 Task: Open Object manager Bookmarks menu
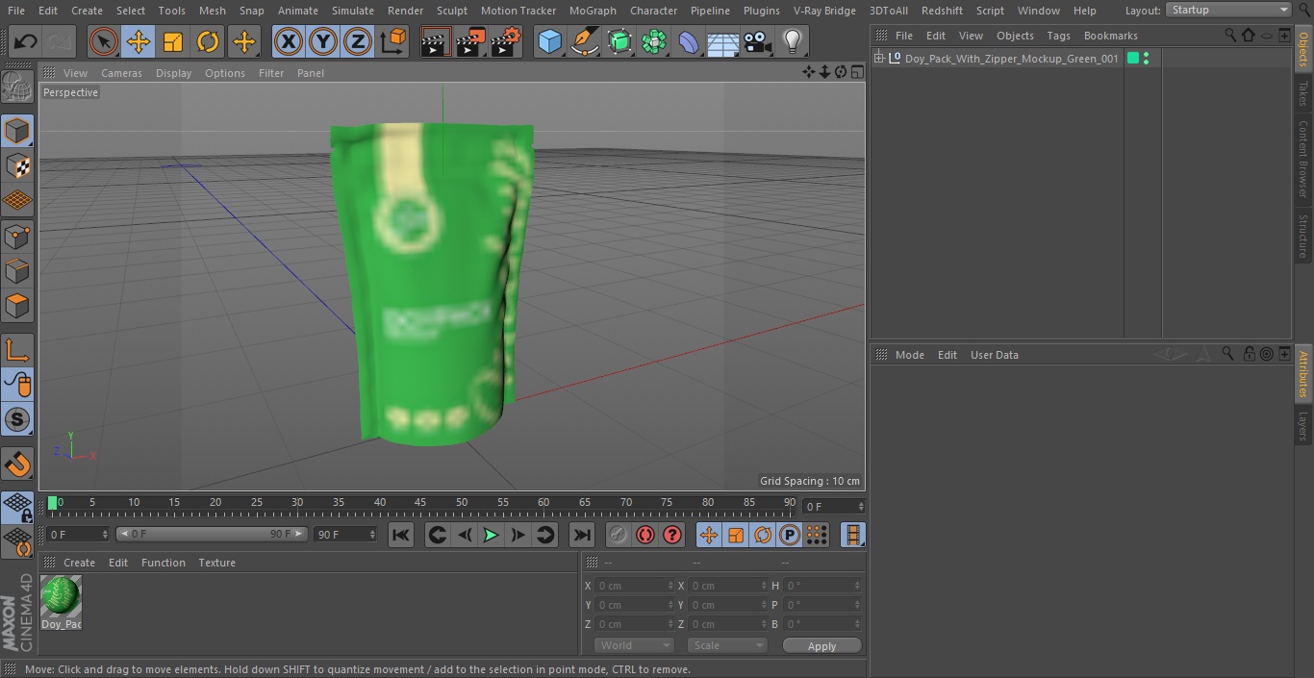(x=1110, y=36)
